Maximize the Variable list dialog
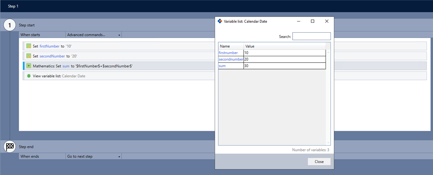This screenshot has width=433, height=175. [312, 21]
